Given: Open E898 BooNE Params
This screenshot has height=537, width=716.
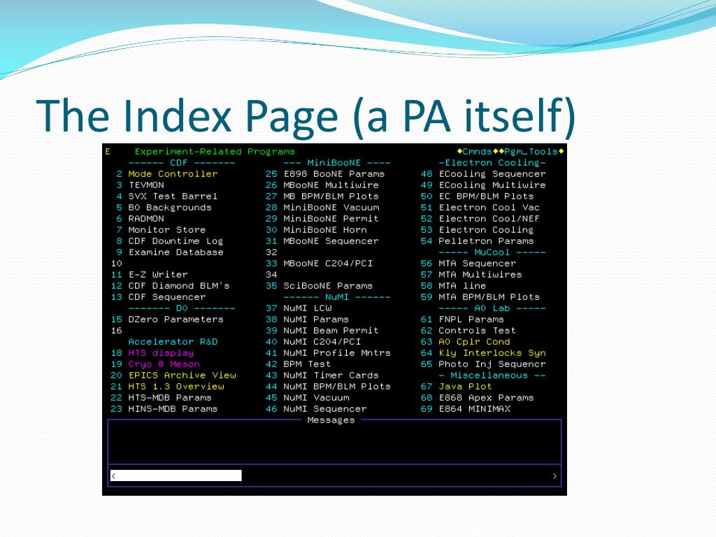Looking at the screenshot, I should [334, 173].
